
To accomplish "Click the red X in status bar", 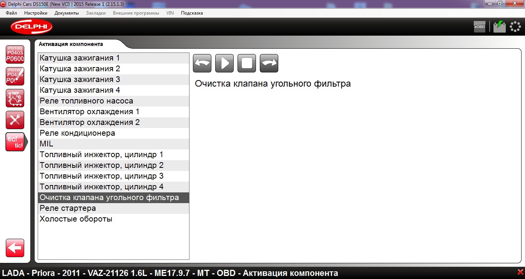I will click(520, 272).
